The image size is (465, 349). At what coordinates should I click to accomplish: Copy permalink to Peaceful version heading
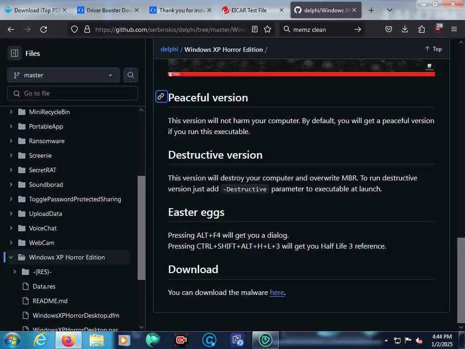161,97
